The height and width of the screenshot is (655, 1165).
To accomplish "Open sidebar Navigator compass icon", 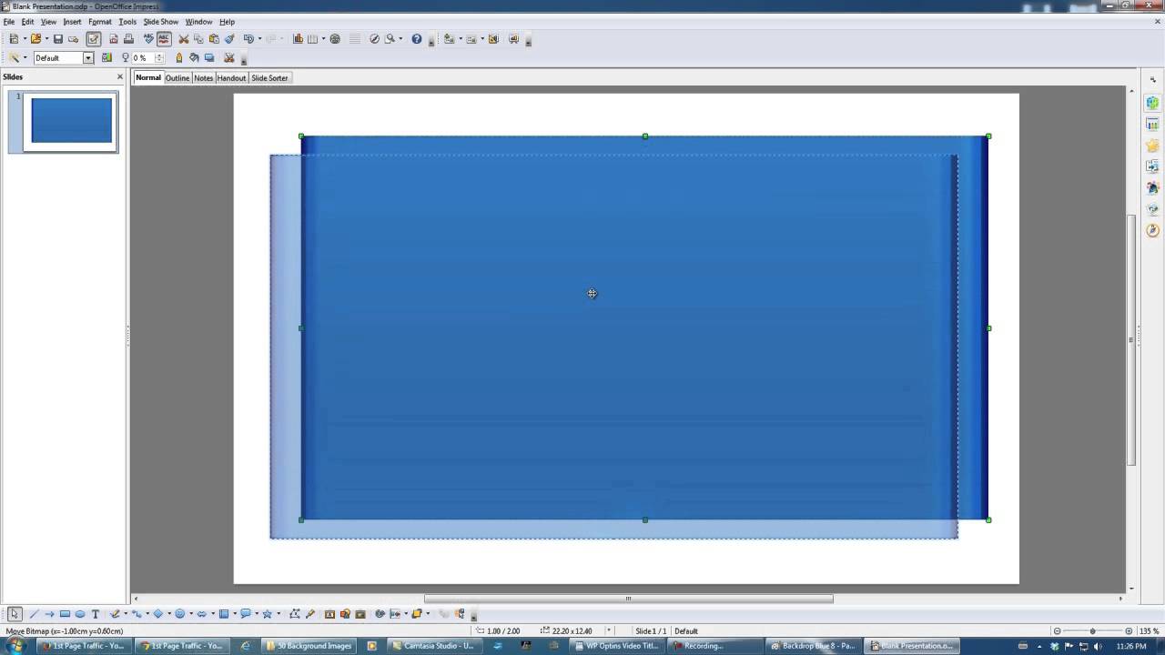I will click(1152, 230).
